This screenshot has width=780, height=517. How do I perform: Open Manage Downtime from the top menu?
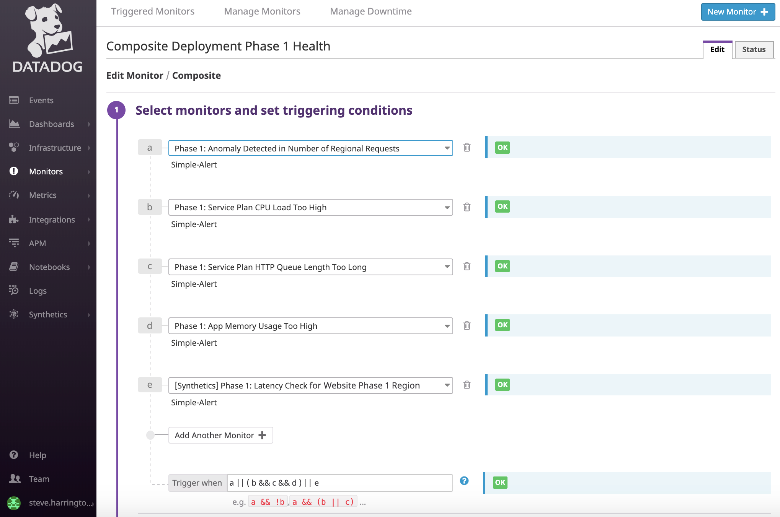(x=370, y=11)
